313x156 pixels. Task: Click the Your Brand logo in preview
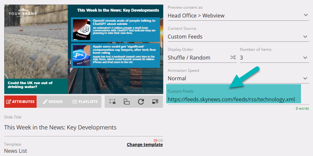[x=23, y=15]
